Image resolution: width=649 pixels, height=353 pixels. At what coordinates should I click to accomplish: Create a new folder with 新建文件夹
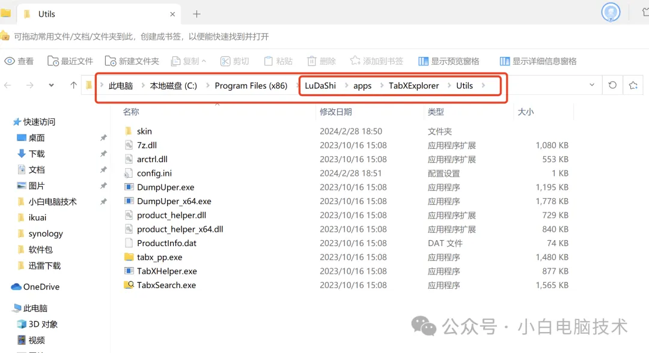click(x=132, y=61)
